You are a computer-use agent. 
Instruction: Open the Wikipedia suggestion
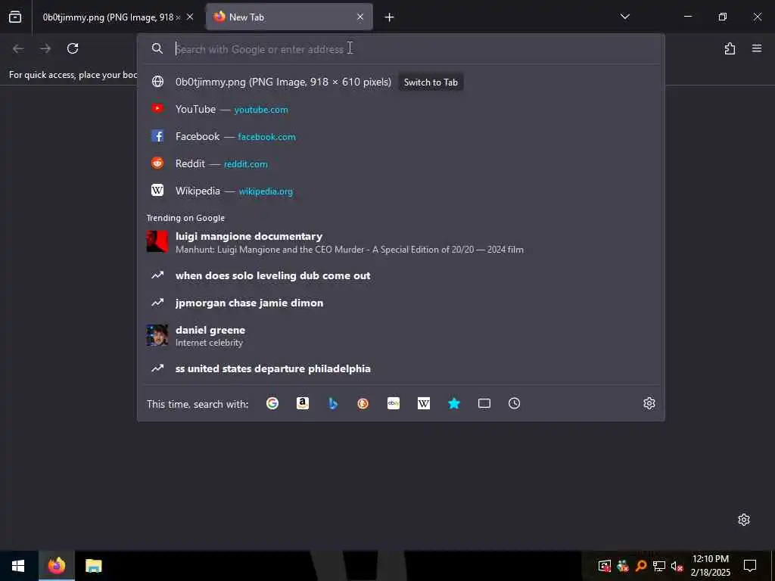tap(401, 191)
